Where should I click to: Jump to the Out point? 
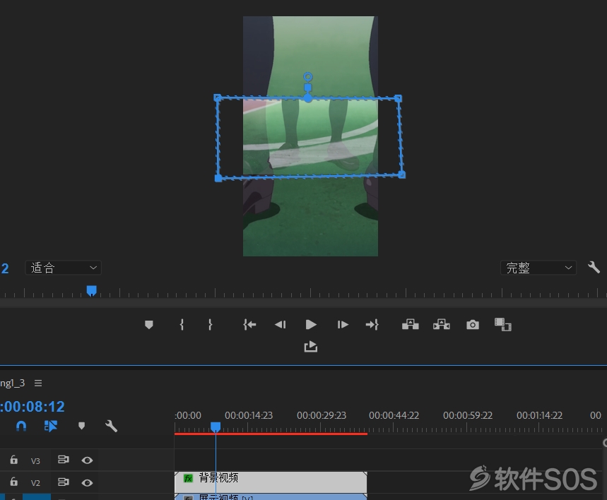372,324
